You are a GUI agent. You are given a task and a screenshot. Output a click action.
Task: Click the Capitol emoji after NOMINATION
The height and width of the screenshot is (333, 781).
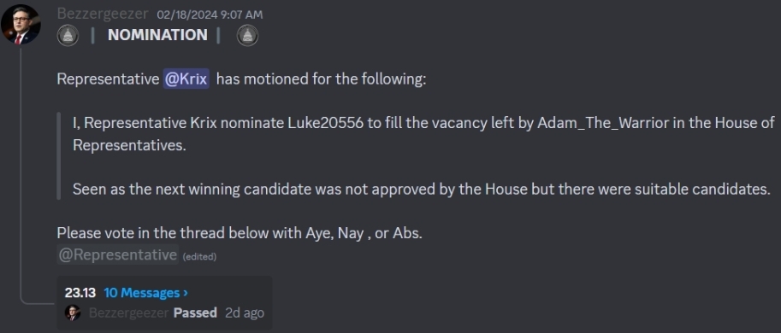(247, 36)
